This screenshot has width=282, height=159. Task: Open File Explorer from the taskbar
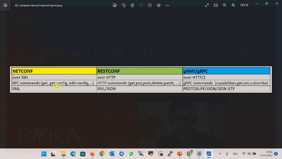point(63,154)
